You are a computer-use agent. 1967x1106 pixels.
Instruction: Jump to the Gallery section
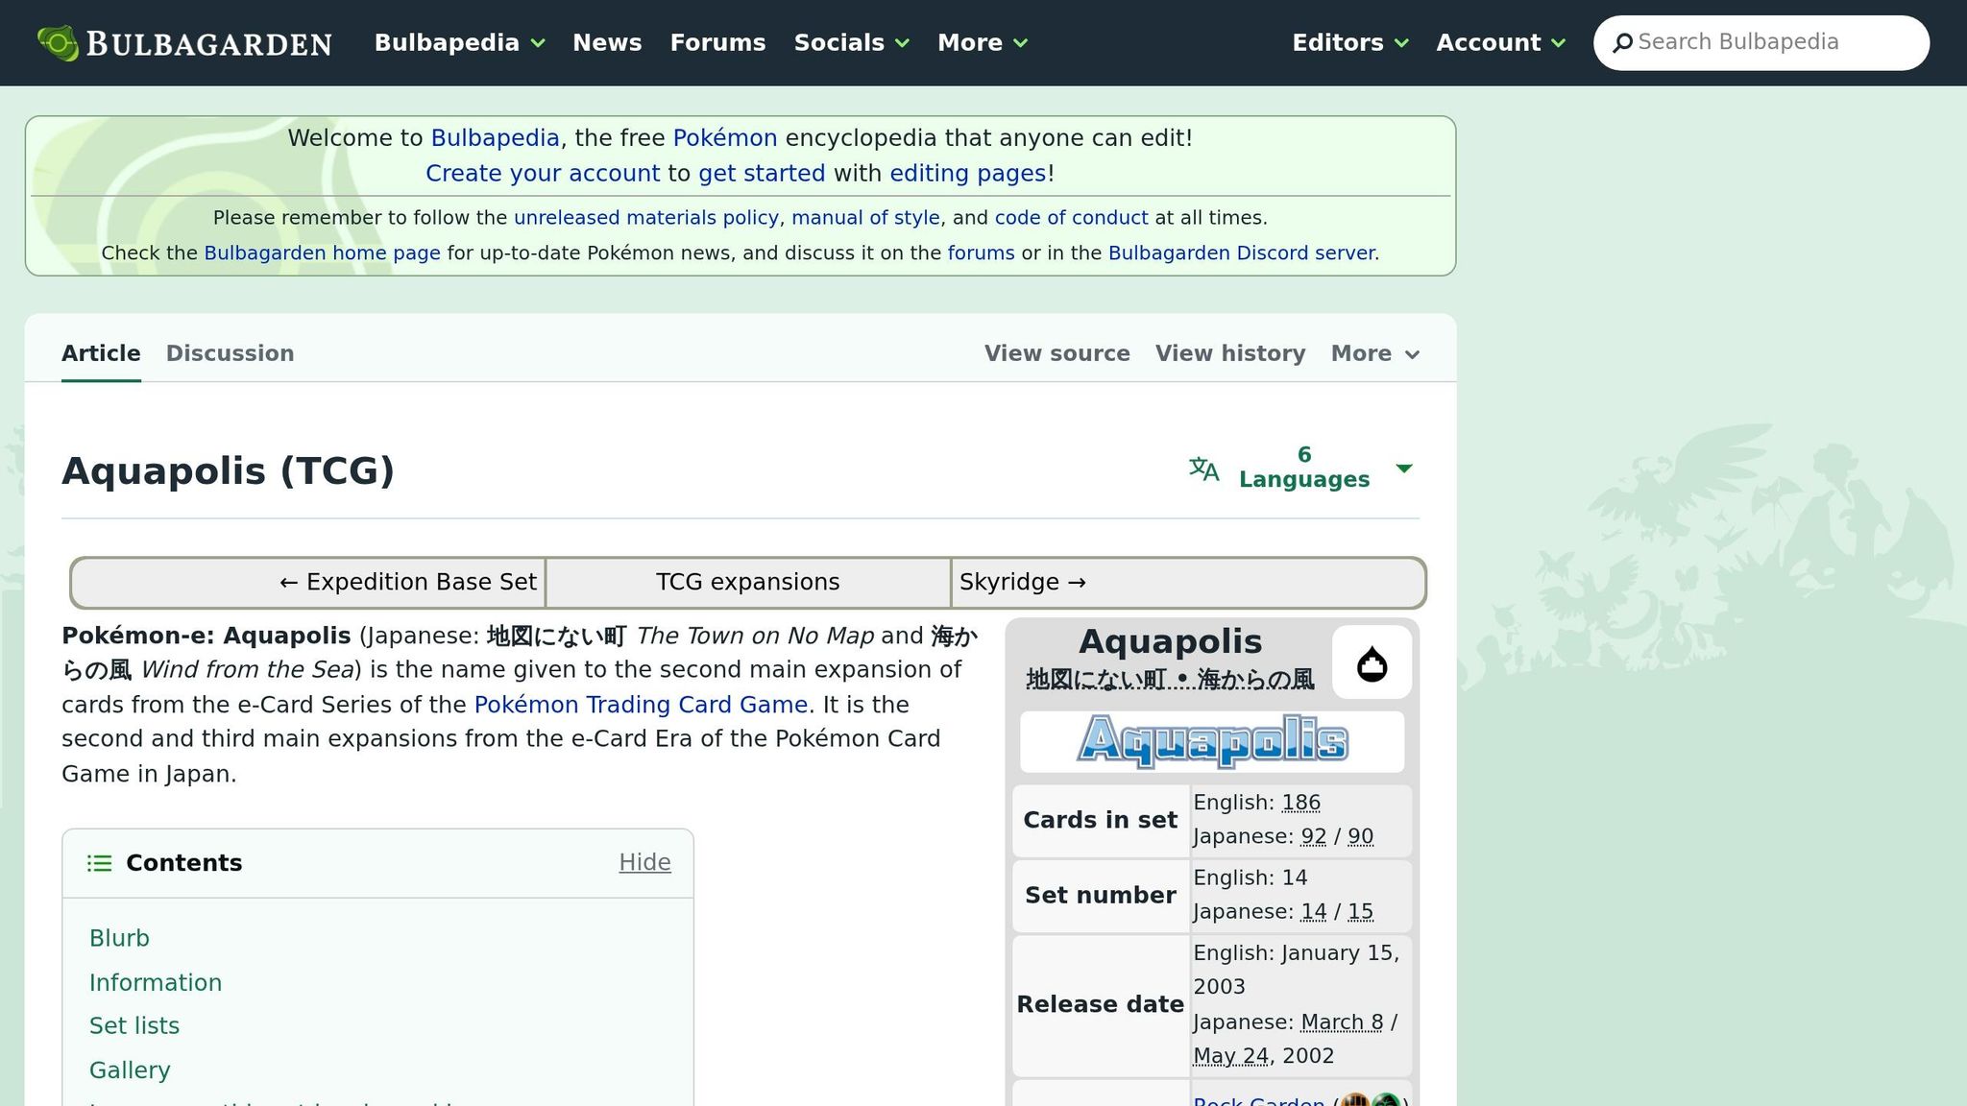tap(130, 1070)
